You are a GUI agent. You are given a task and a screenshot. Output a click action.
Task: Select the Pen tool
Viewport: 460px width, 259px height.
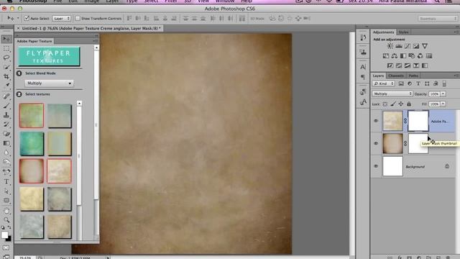pos(6,172)
